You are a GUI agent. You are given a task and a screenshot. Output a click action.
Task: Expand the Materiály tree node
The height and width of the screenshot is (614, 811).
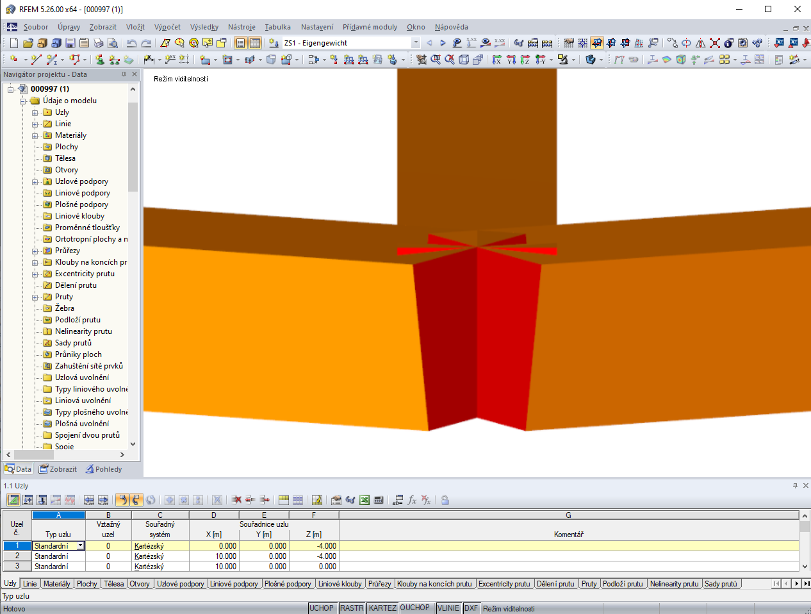click(x=35, y=135)
